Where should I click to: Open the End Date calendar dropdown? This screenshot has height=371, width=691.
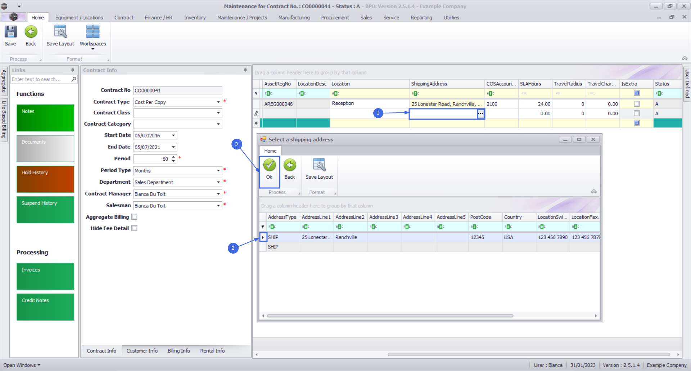coord(173,147)
